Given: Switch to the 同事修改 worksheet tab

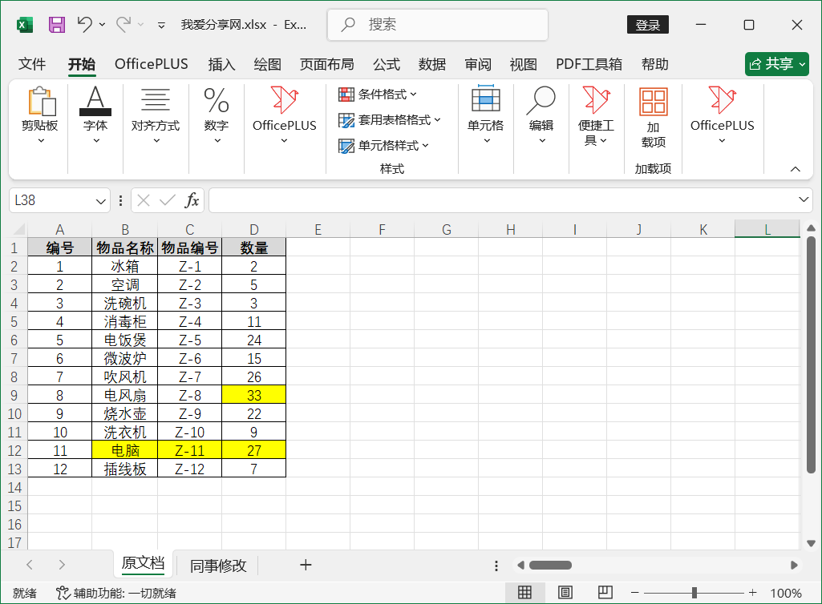Looking at the screenshot, I should 217,565.
